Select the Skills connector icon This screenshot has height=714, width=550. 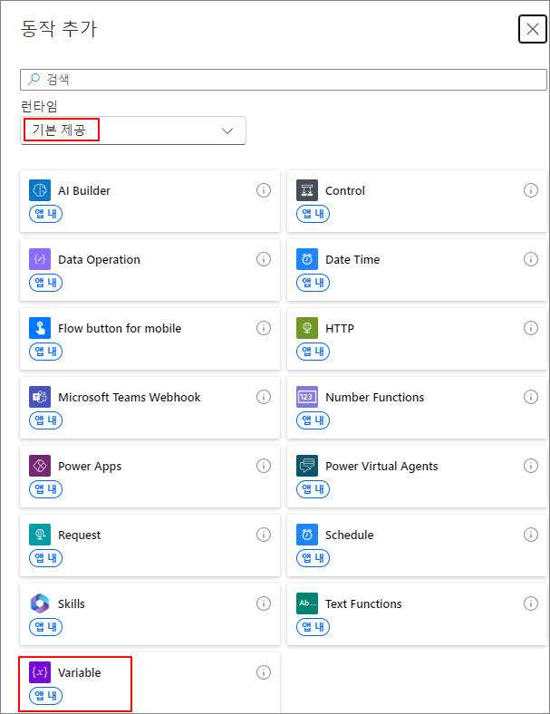point(40,603)
